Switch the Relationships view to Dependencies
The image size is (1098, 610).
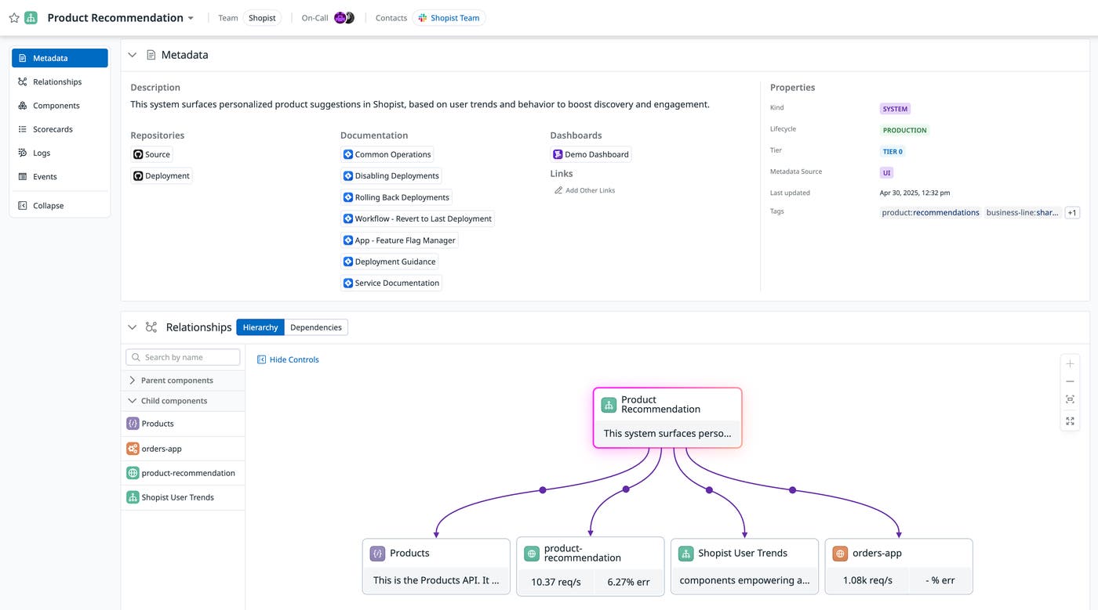[315, 327]
